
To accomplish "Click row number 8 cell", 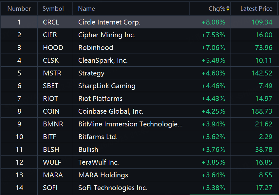I will click(19, 111).
